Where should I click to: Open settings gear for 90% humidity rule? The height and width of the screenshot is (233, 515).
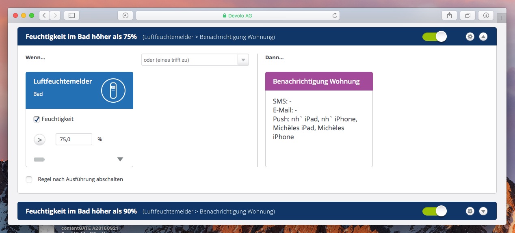click(470, 211)
